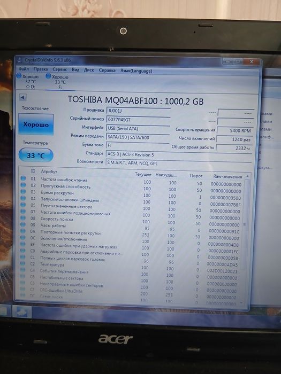Click the 33 °C temperature button
The image size is (281, 374).
[x=36, y=155]
